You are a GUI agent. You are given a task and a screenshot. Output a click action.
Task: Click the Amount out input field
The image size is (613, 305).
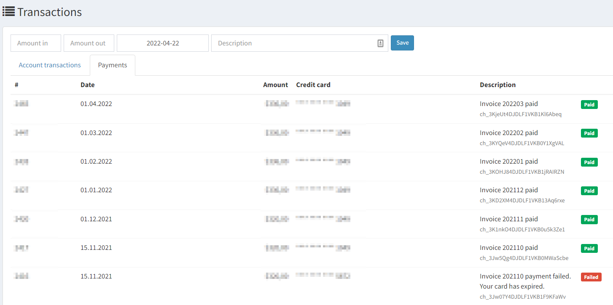tap(89, 43)
